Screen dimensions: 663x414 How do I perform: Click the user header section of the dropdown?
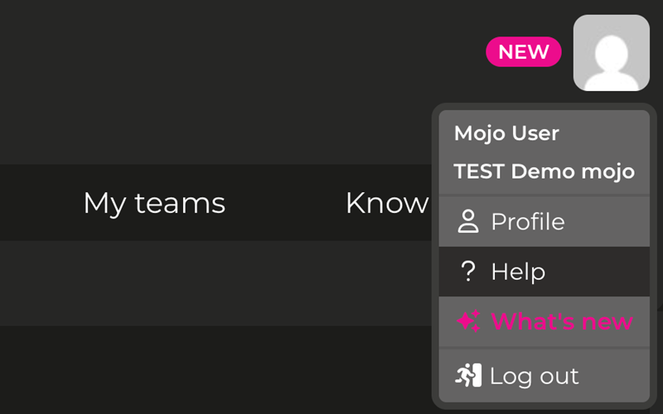tap(544, 152)
